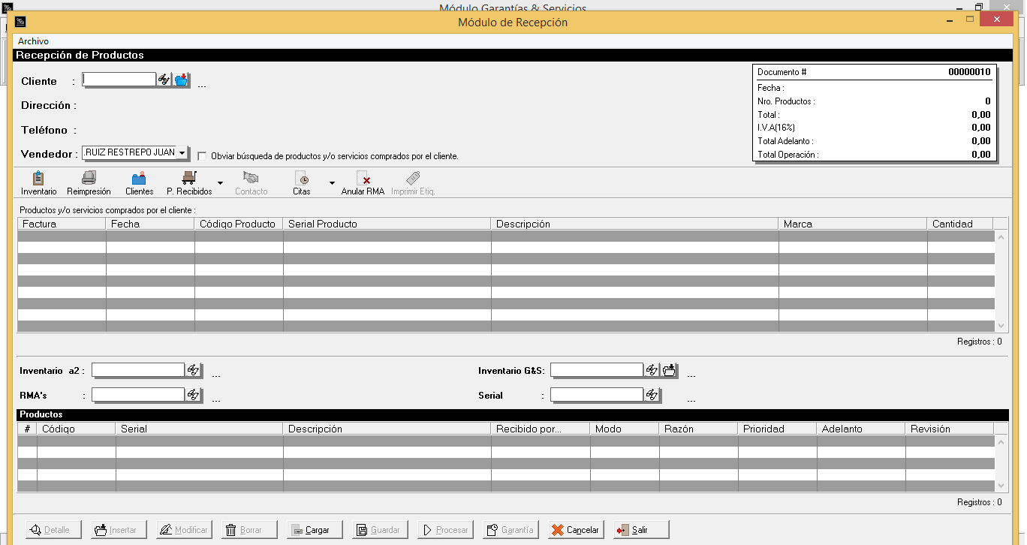Click search icon beside RMA's field

coord(194,395)
